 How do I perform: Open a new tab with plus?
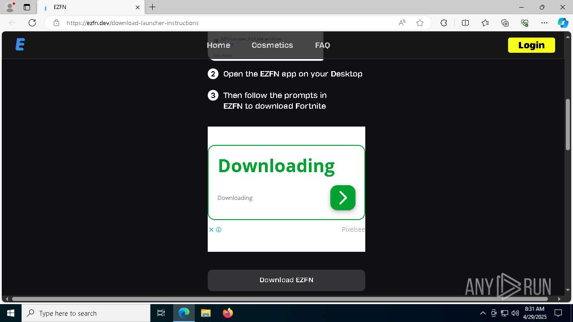point(153,7)
